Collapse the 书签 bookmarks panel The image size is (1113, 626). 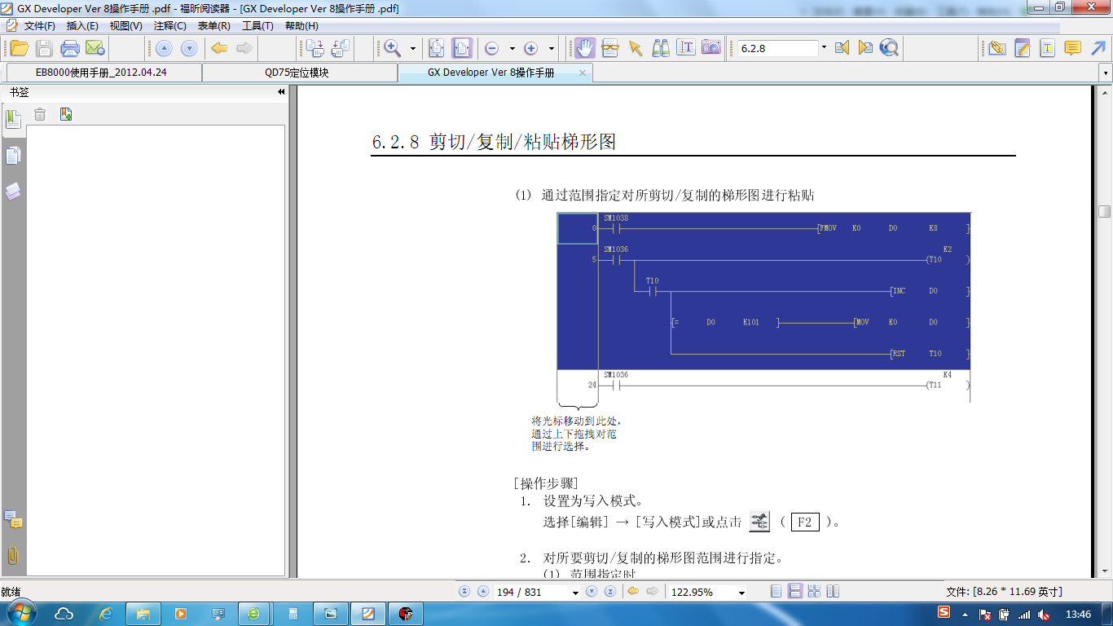(x=281, y=93)
